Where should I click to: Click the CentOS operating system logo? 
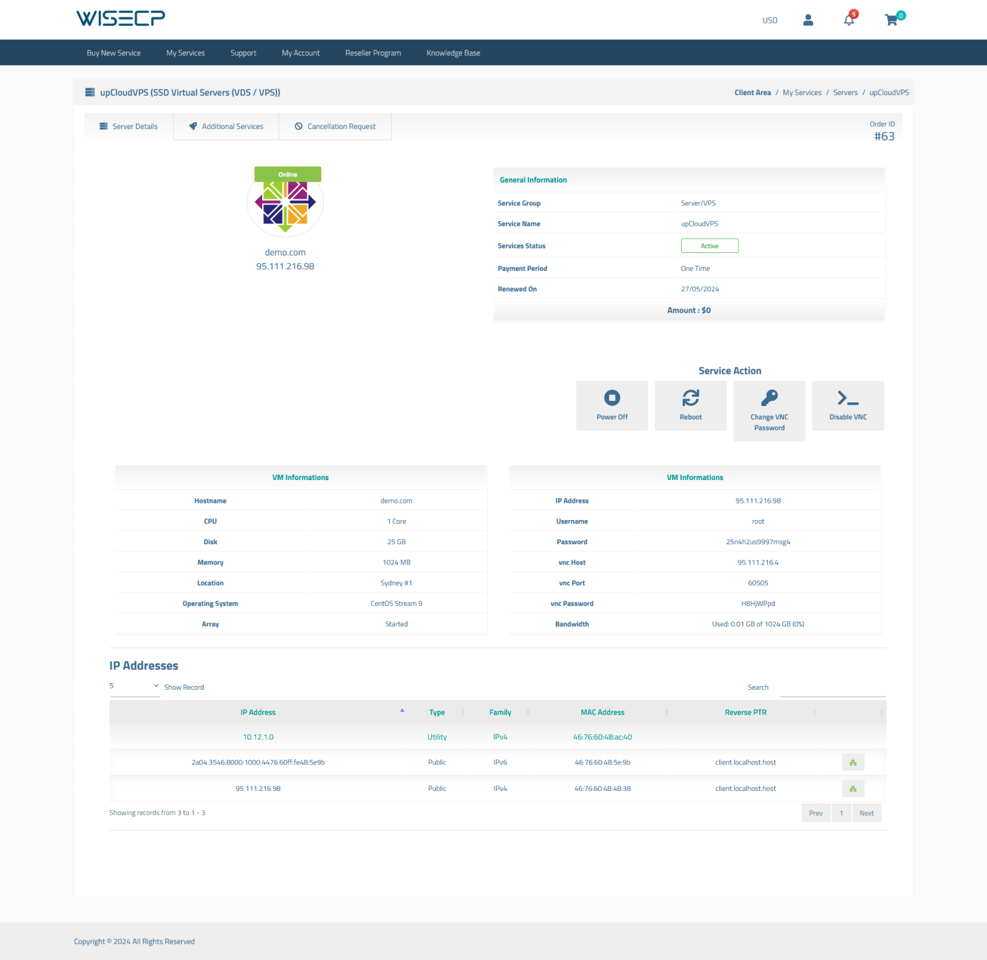point(285,203)
